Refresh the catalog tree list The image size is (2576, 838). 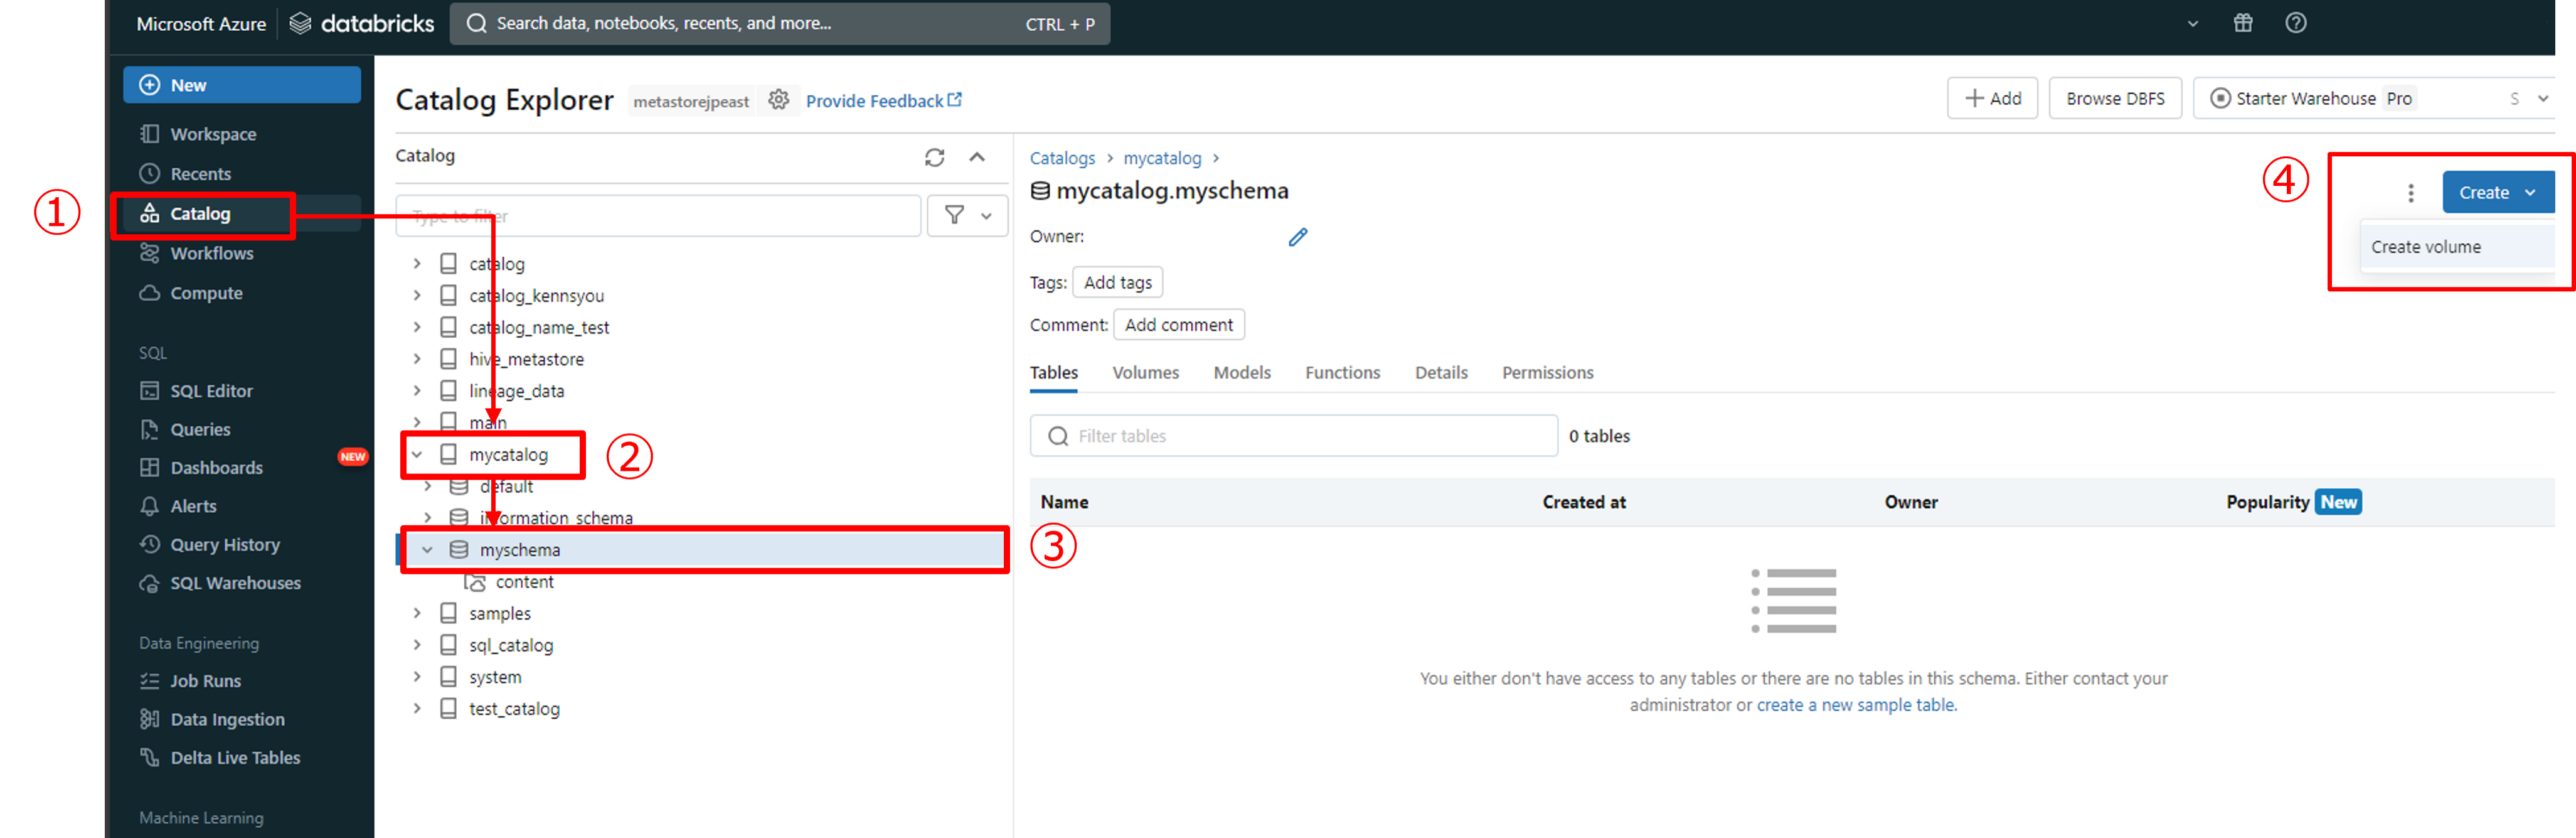pos(934,157)
